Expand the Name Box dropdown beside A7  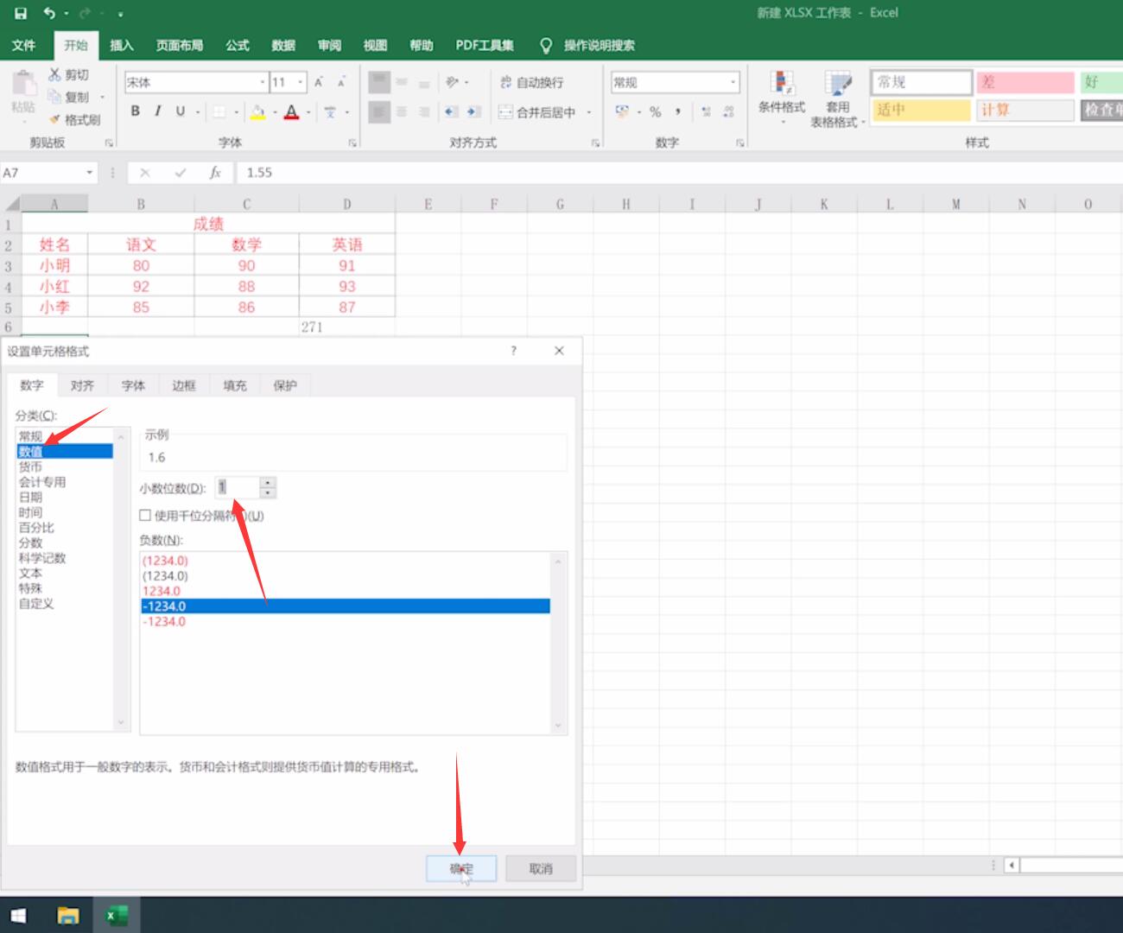click(x=89, y=173)
